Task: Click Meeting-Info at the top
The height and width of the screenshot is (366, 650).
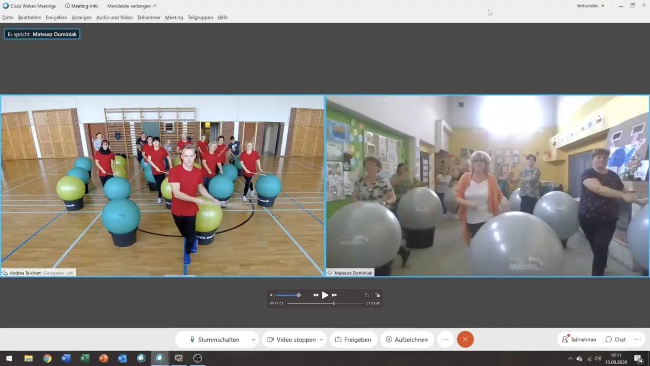Action: coord(81,6)
